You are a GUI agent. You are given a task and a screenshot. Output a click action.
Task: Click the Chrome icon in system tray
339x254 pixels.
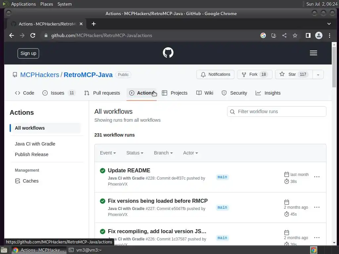pyautogui.click(x=314, y=250)
